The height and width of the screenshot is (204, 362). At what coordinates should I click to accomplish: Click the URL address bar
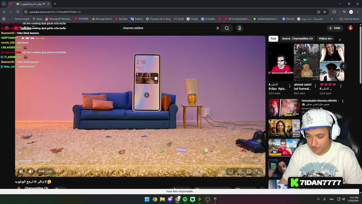click(x=170, y=12)
